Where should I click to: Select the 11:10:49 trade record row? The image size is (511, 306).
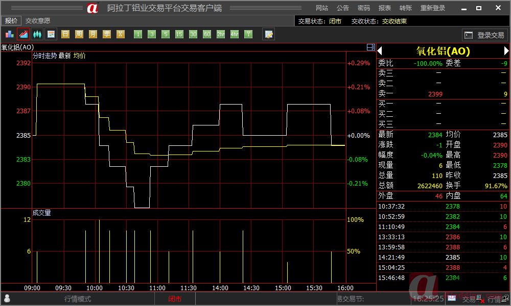pos(443,226)
